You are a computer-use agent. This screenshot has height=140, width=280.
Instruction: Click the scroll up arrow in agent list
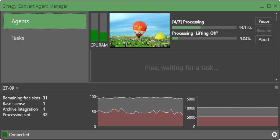[276, 13]
